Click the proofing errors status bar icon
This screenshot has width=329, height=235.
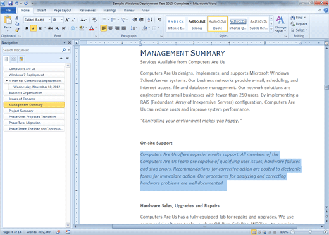(58, 232)
